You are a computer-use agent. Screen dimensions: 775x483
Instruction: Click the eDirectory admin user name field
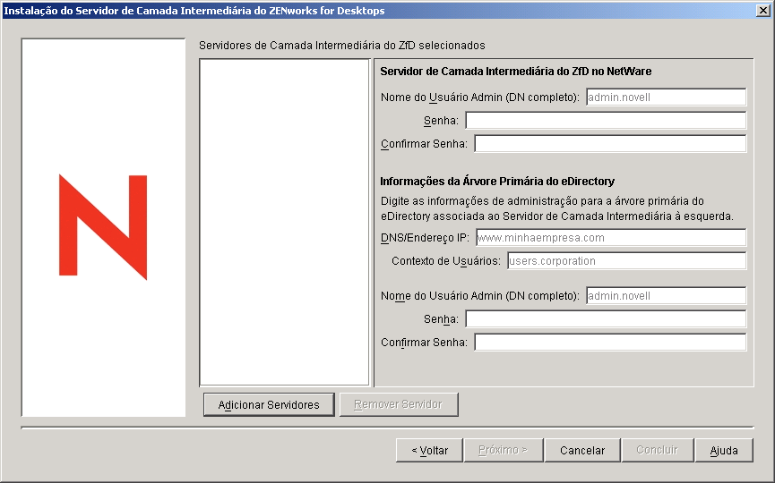(667, 295)
